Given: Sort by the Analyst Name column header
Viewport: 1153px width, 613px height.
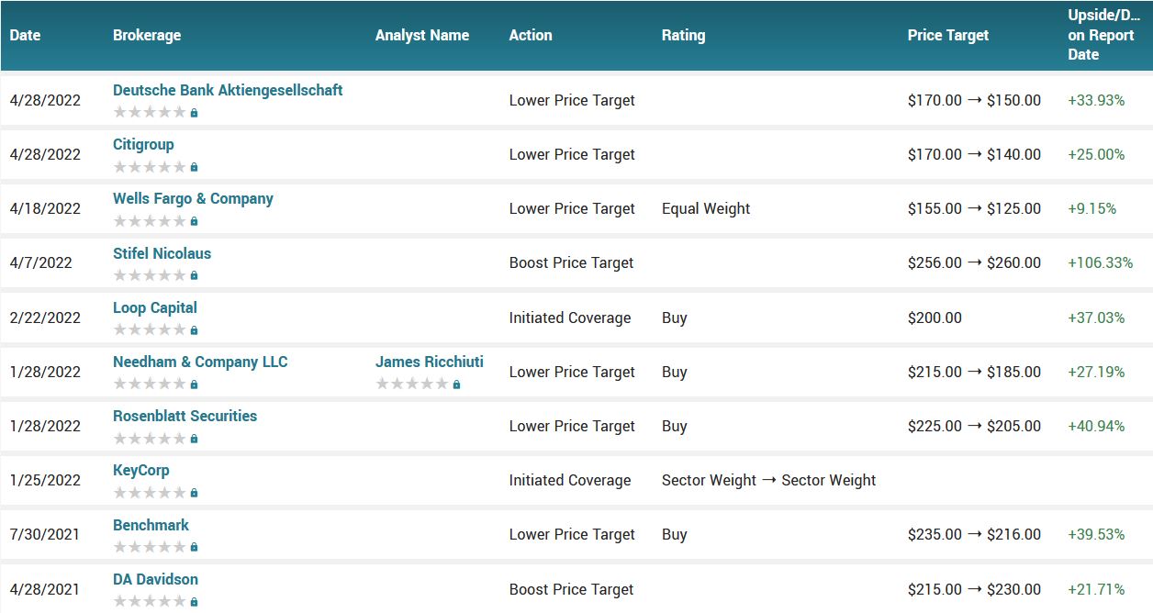Looking at the screenshot, I should (x=422, y=35).
